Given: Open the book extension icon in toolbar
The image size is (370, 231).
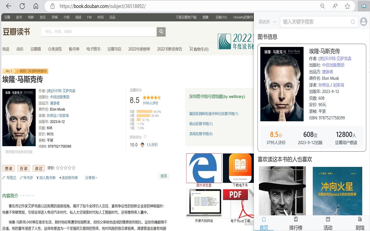Looking at the screenshot, I should [x=364, y=6].
